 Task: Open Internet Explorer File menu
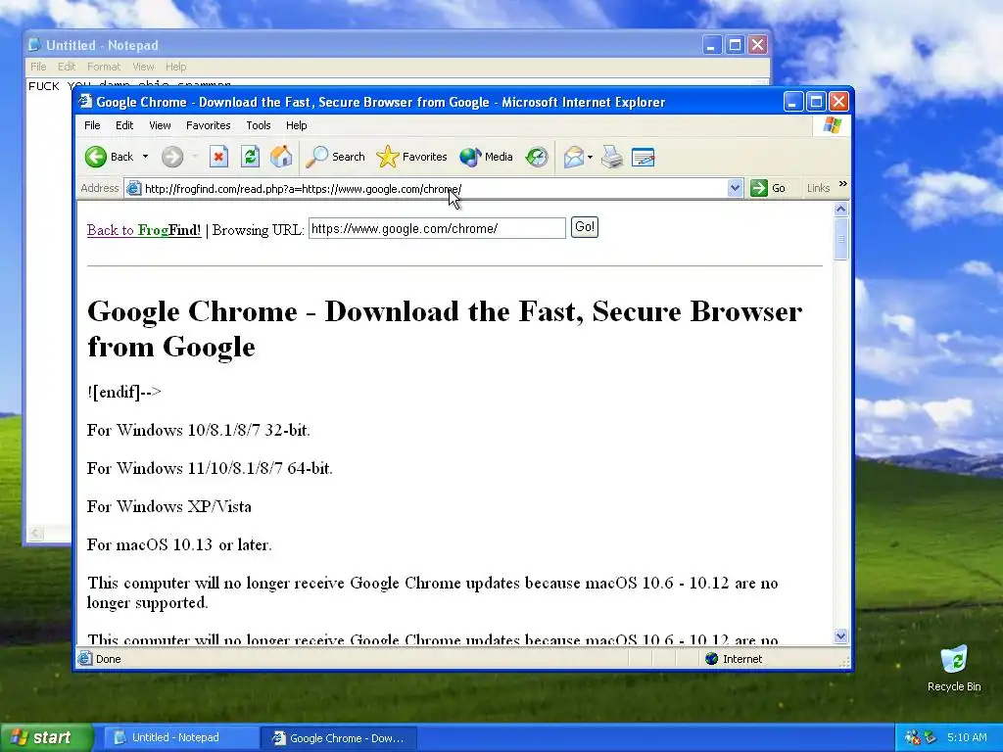coord(92,125)
